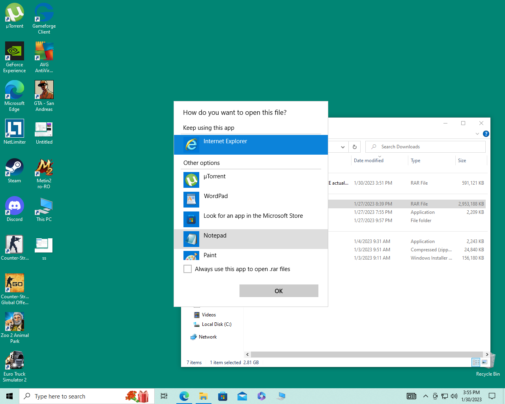Select the Microsoft Edge desktop shortcut
The image size is (505, 404).
pos(15,96)
